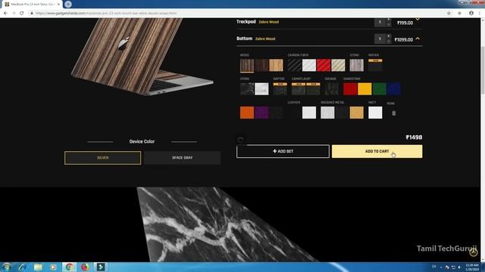Screen dimensions: 485x272
Task: Reload the page with the refresh icon
Action: [22, 14]
